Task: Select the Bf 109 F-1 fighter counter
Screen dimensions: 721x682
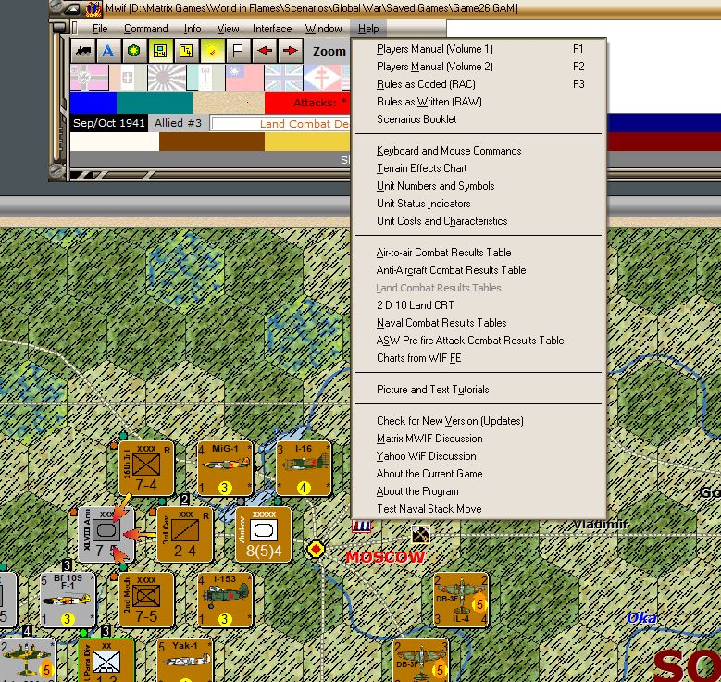Action: [x=68, y=601]
